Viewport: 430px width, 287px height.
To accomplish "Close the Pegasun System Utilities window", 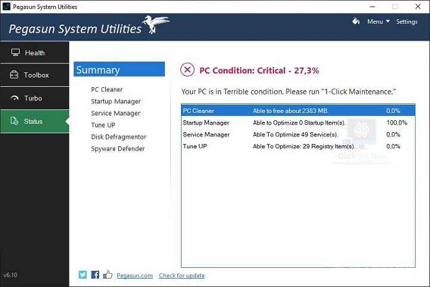I will click(417, 7).
